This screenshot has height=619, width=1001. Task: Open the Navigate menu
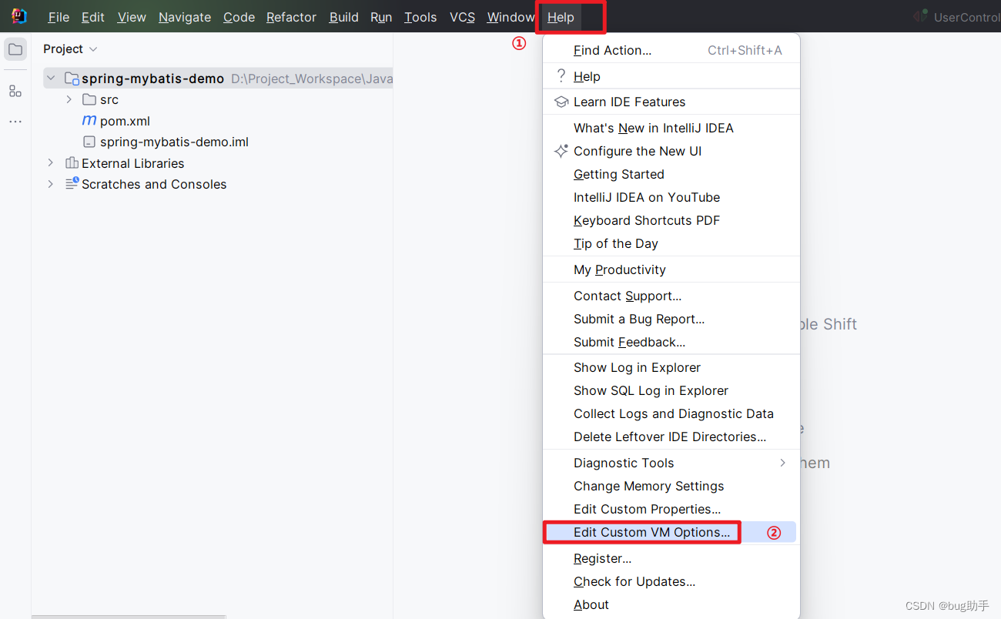click(185, 17)
